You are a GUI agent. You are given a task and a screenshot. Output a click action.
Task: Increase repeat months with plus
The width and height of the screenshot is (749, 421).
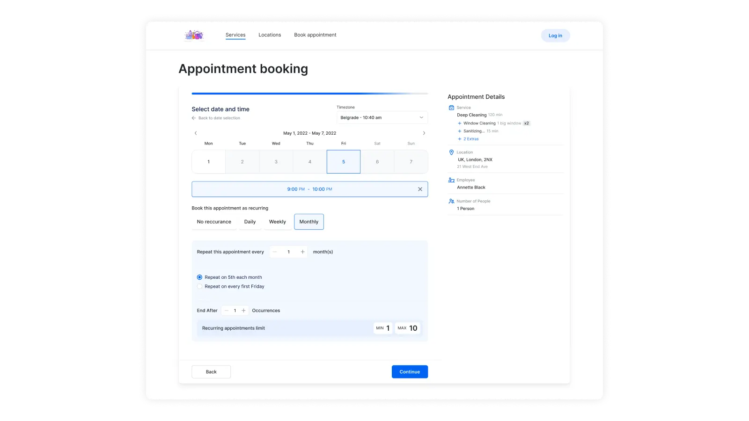[303, 252]
